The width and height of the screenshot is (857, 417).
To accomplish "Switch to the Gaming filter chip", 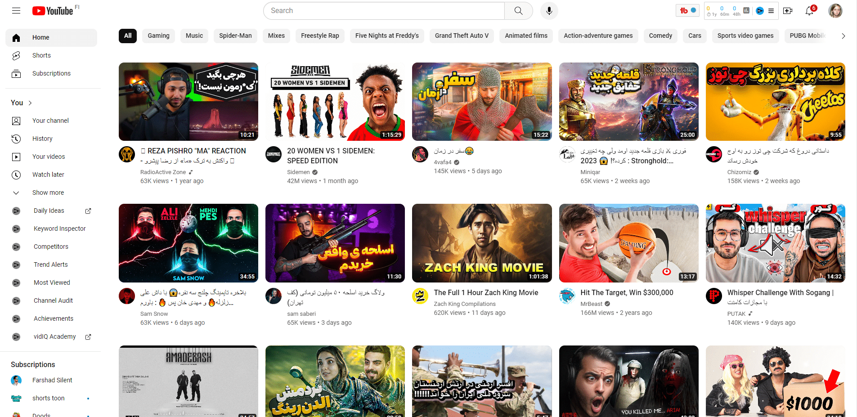I will [158, 36].
